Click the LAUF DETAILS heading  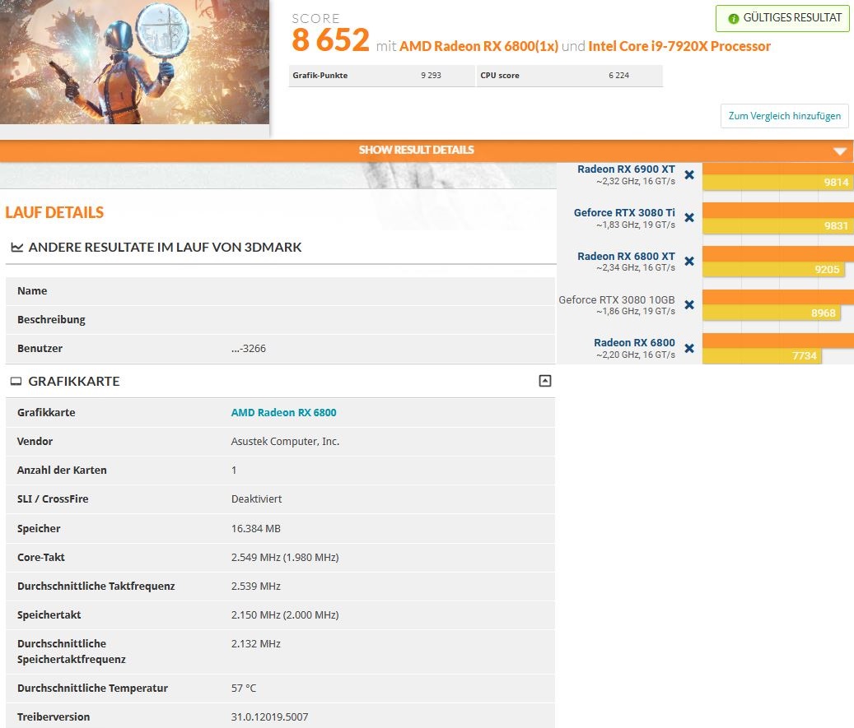point(54,212)
